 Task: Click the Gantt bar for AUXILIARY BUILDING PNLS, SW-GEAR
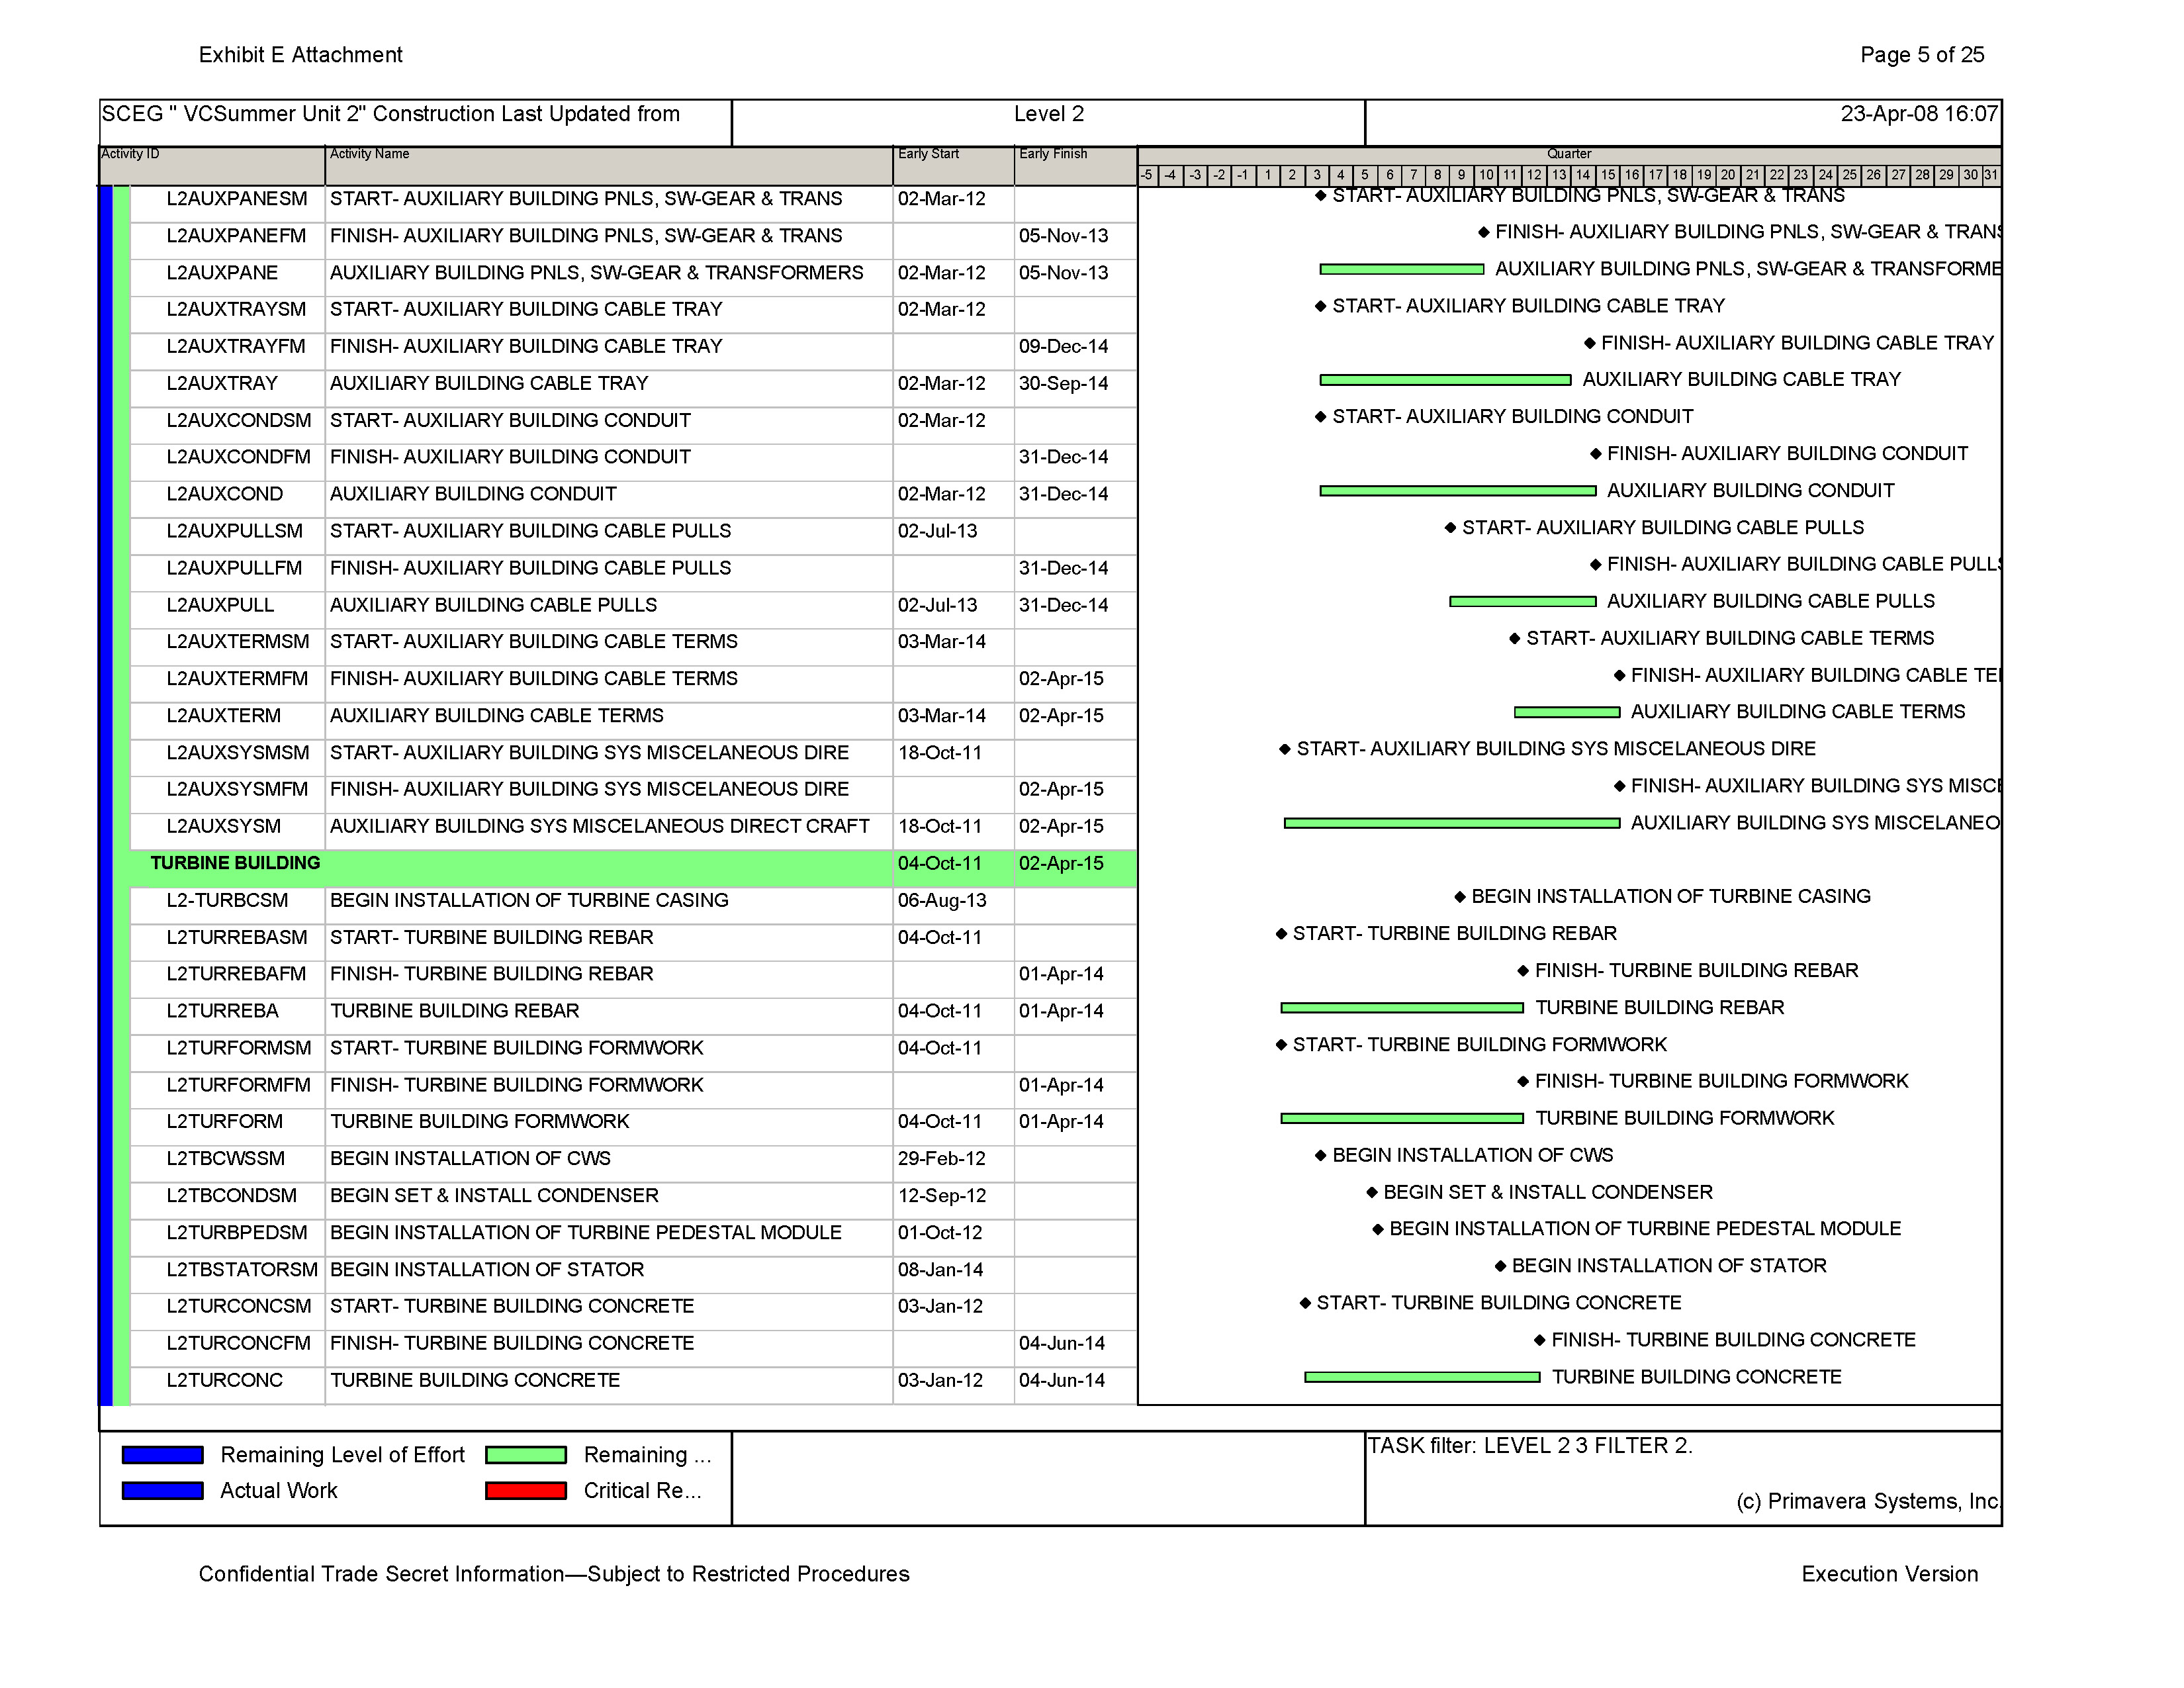1402,269
